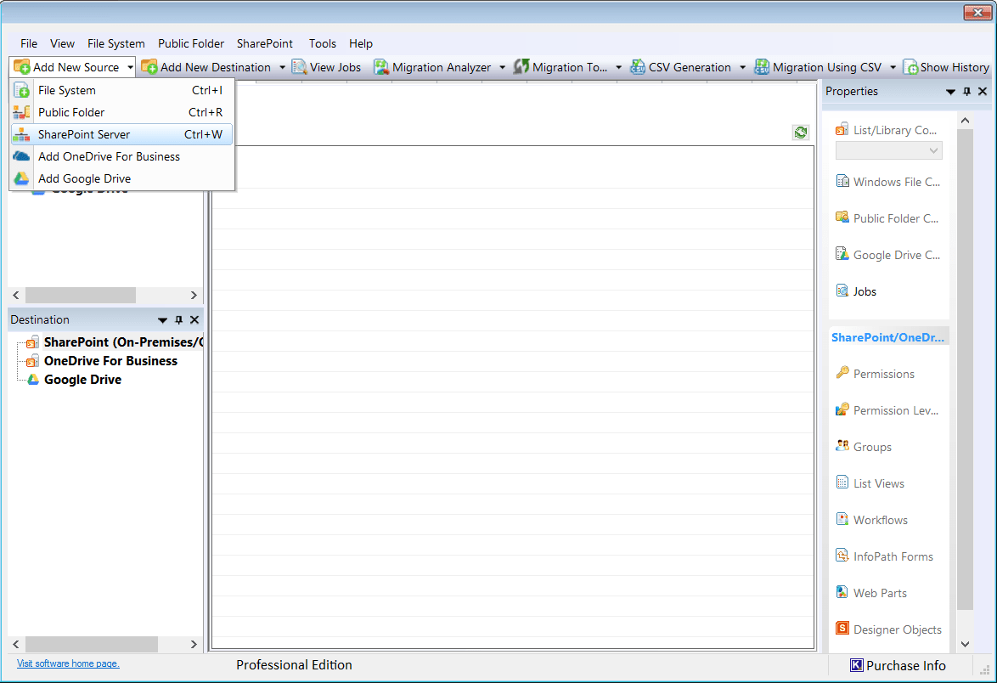Viewport: 997px width, 683px height.
Task: Select Public Folder icon in source dropdown
Action: pyautogui.click(x=21, y=113)
